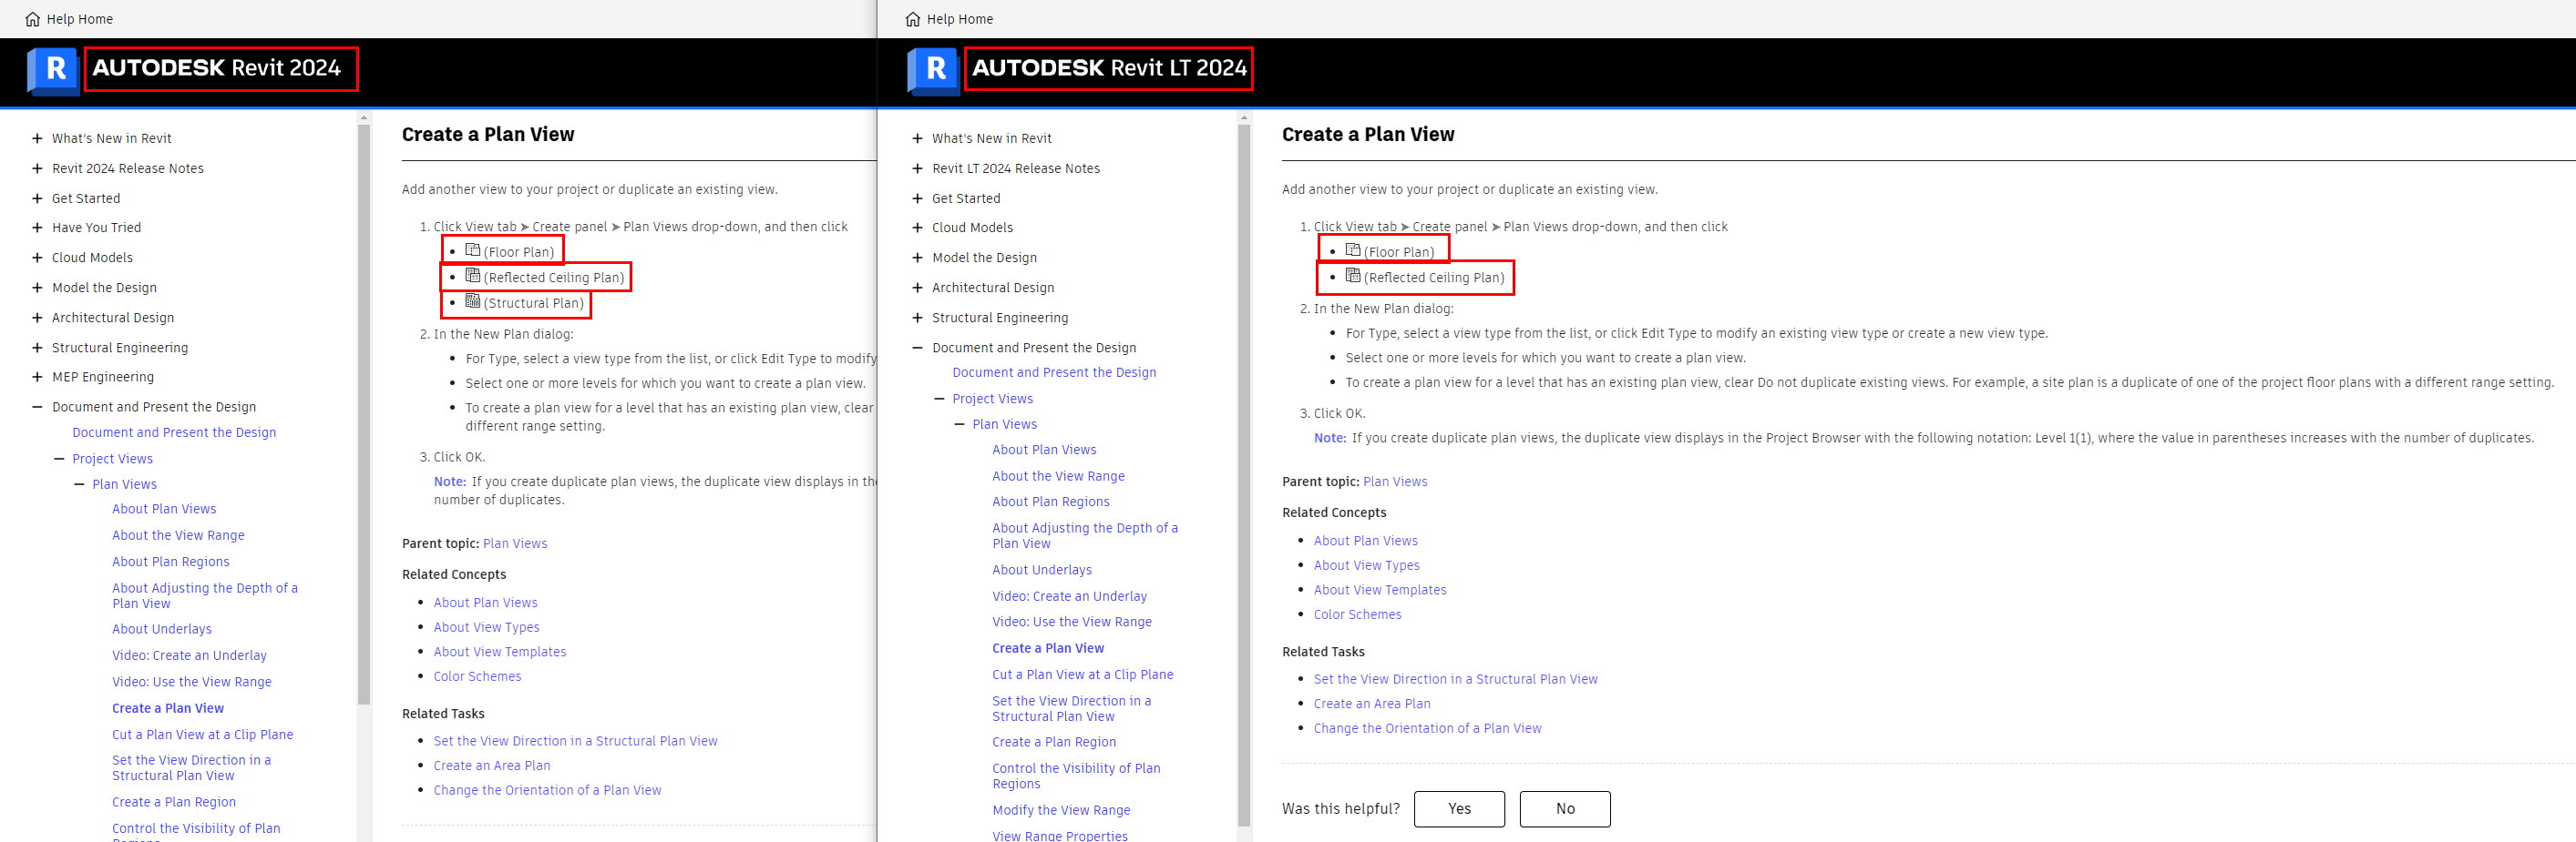Screen dimensions: 2576x842
Task: Click the blue Revit R logo beside Revit 2024
Action: coord(53,70)
